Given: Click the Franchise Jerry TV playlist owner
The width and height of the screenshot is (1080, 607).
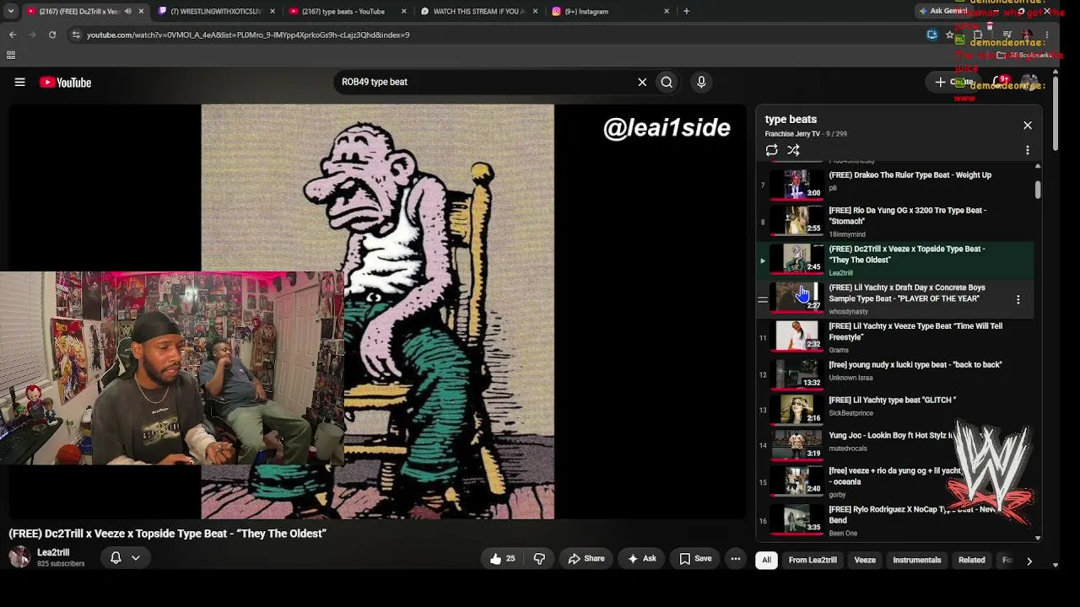Looking at the screenshot, I should [792, 134].
